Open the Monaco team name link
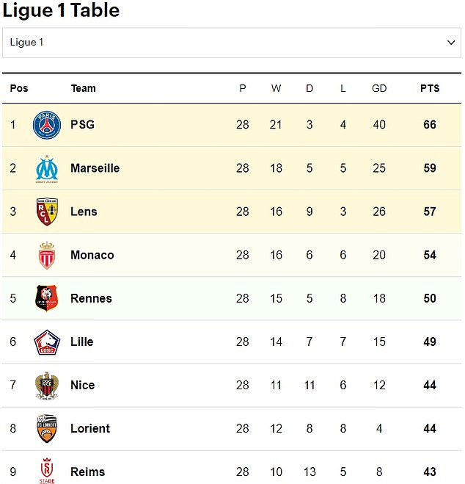The height and width of the screenshot is (484, 465). [92, 255]
